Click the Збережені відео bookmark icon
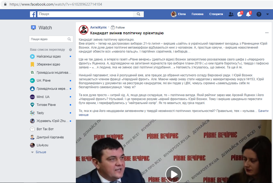Screen dimensions: 273x183 pos(32,64)
